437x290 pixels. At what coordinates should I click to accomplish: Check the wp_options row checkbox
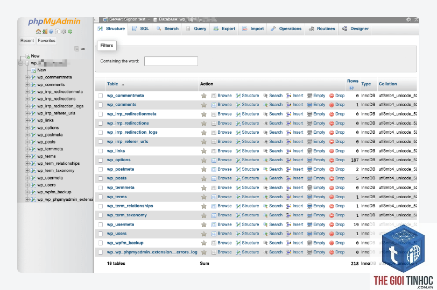[100, 160]
